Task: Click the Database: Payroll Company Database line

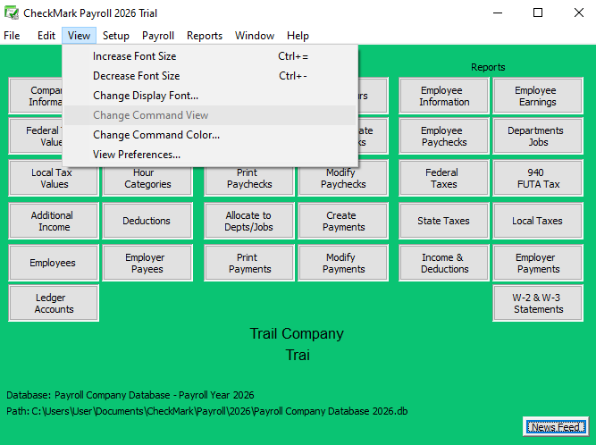Action: (x=130, y=395)
